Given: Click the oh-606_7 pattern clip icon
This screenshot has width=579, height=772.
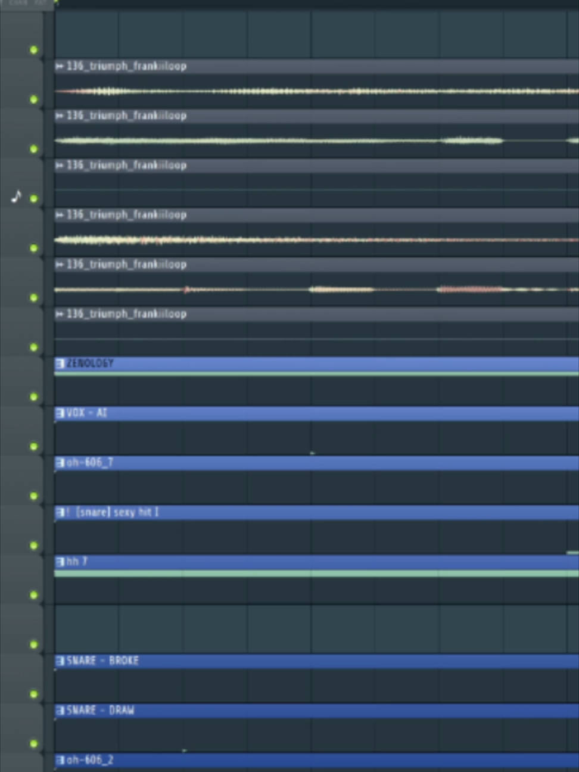Looking at the screenshot, I should [60, 462].
